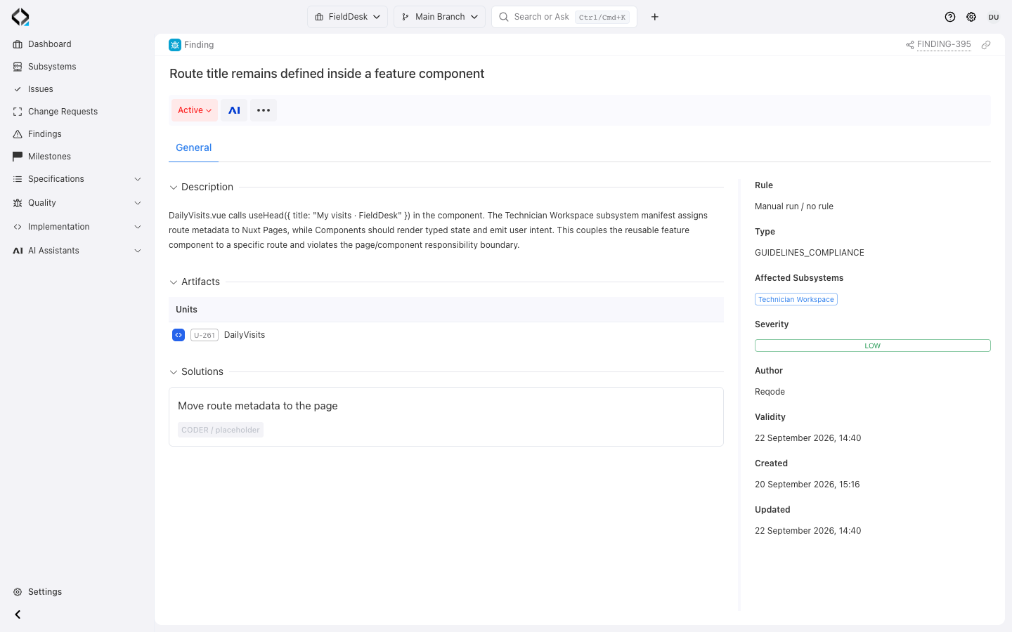Collapse the Artifacts section

(174, 282)
